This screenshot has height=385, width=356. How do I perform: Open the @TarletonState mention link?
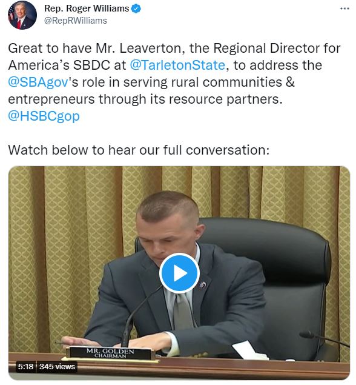point(177,65)
